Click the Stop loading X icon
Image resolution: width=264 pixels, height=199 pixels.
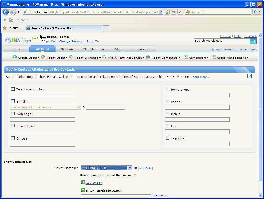[180, 12]
